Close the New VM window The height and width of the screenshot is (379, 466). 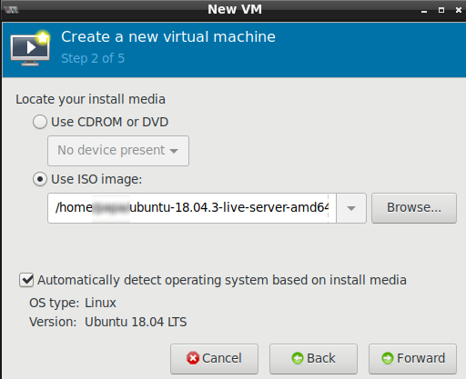[459, 10]
